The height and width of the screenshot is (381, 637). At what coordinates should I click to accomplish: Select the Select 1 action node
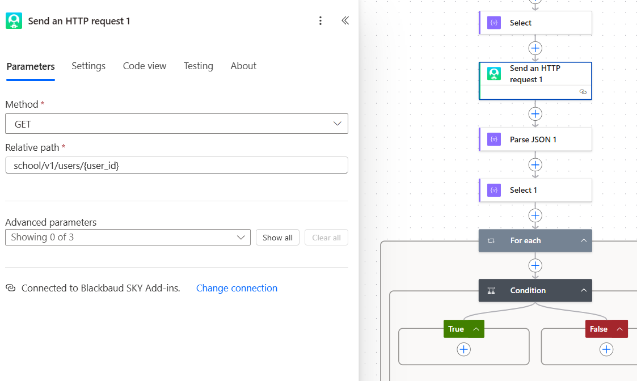pos(535,190)
